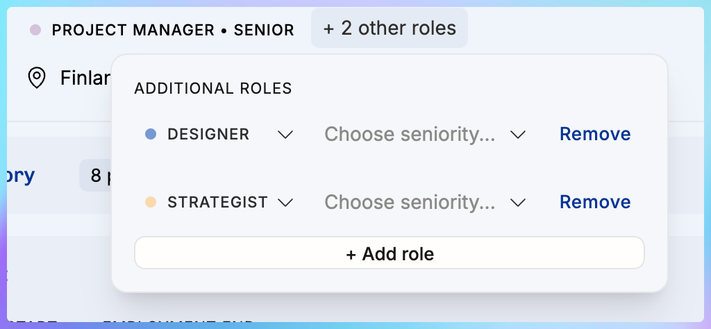
Task: Click the blue dot beside Designer
Action: (x=150, y=134)
